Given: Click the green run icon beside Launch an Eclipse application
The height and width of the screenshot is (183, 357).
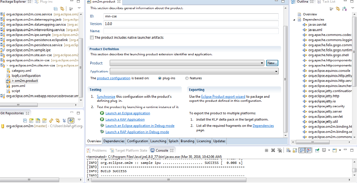Looking at the screenshot, I should (102, 113).
